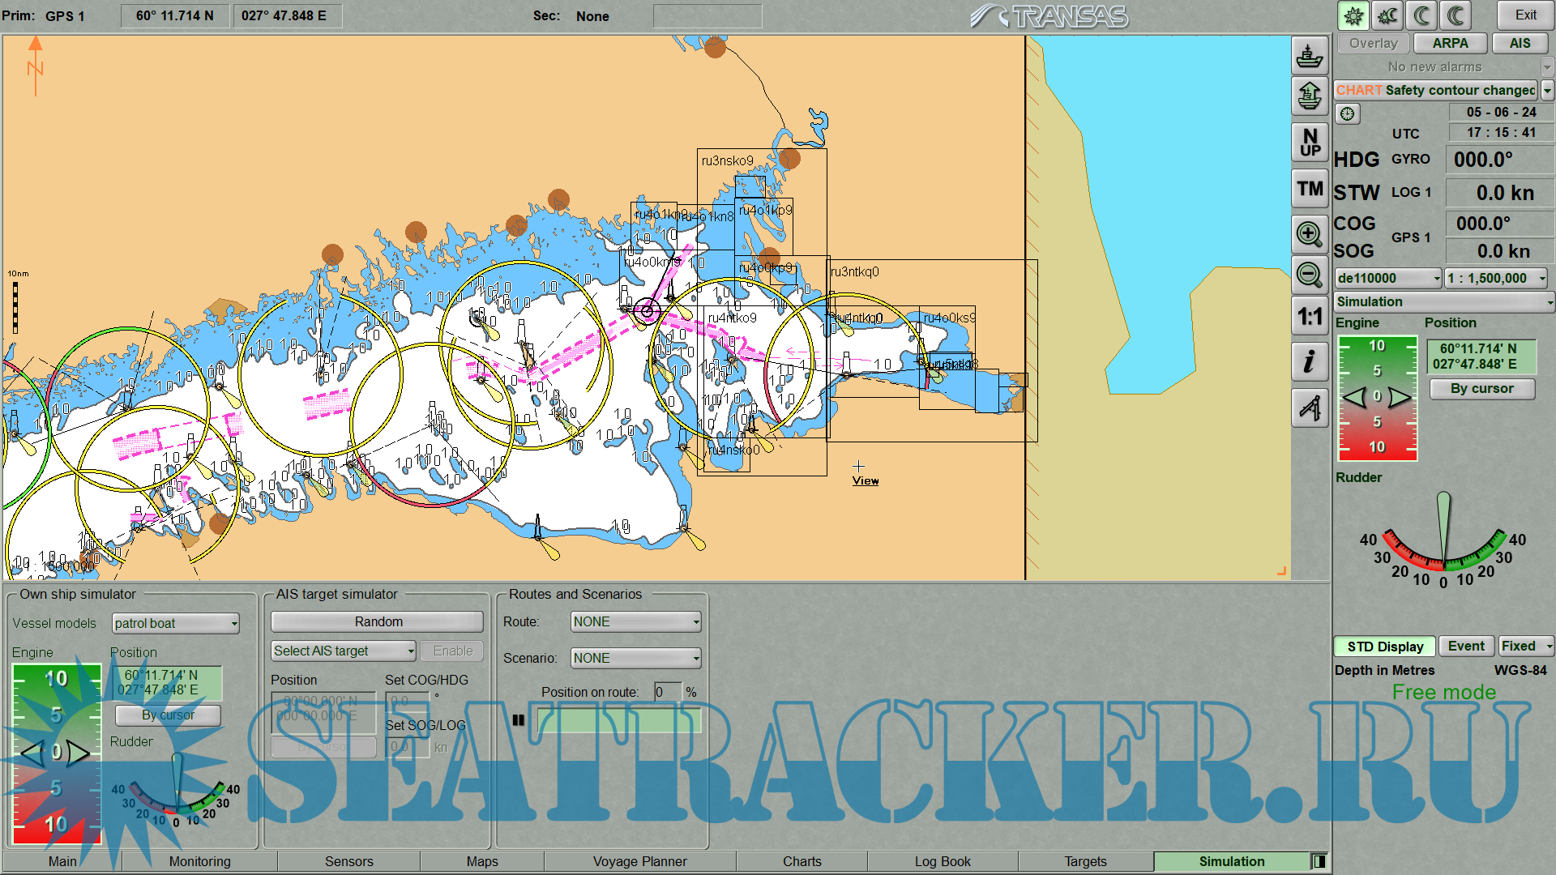The height and width of the screenshot is (875, 1556).
Task: Click the Position on route input field
Action: (667, 692)
